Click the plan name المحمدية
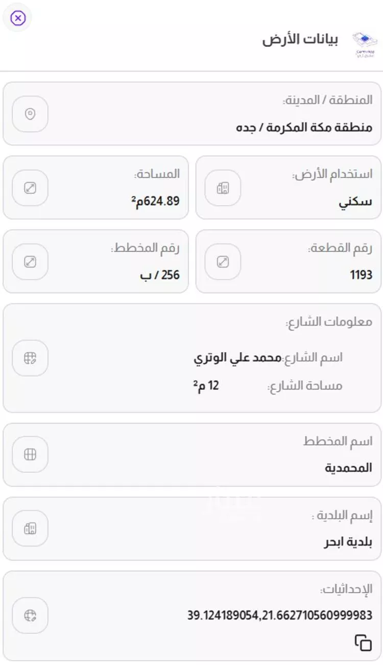 point(349,467)
